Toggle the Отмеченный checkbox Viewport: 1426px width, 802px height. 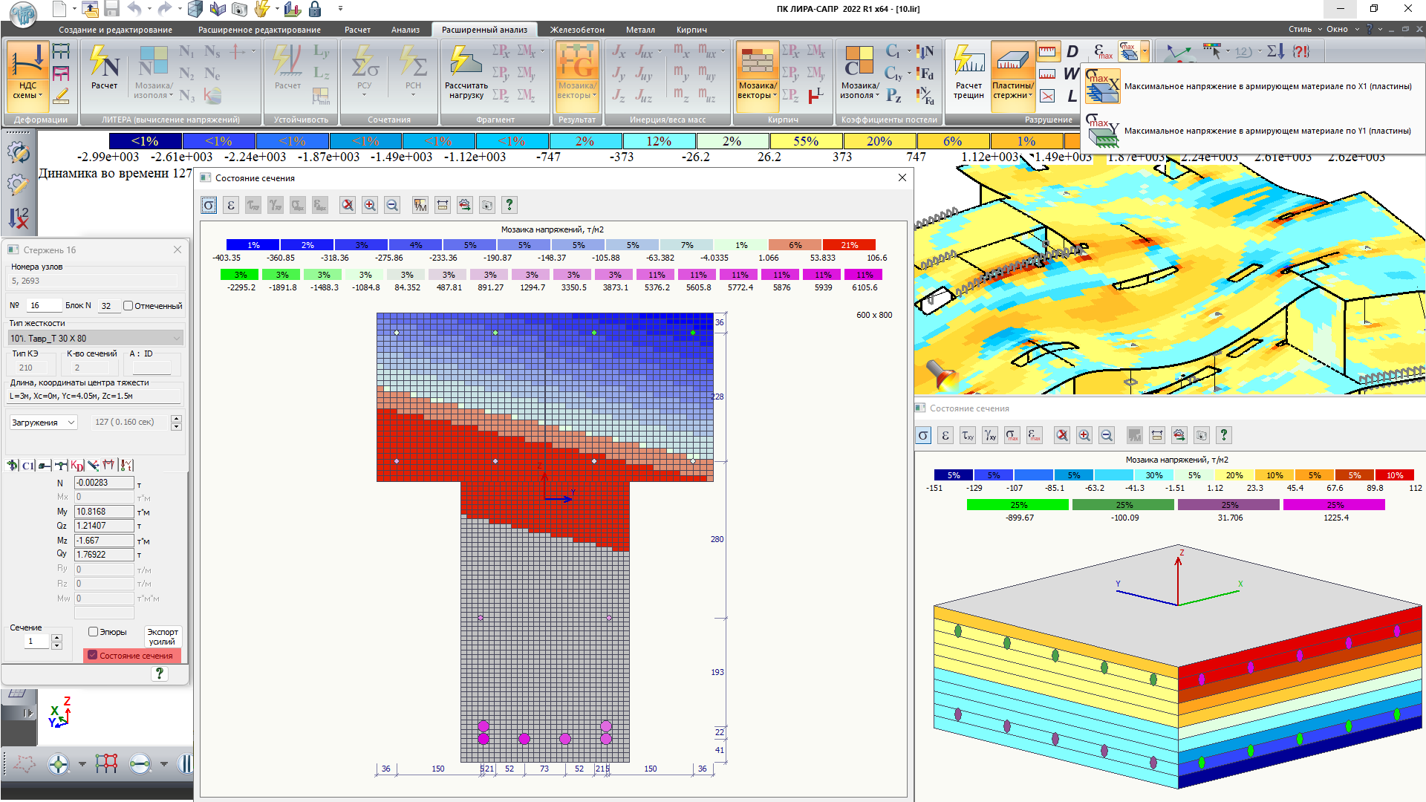click(x=128, y=305)
